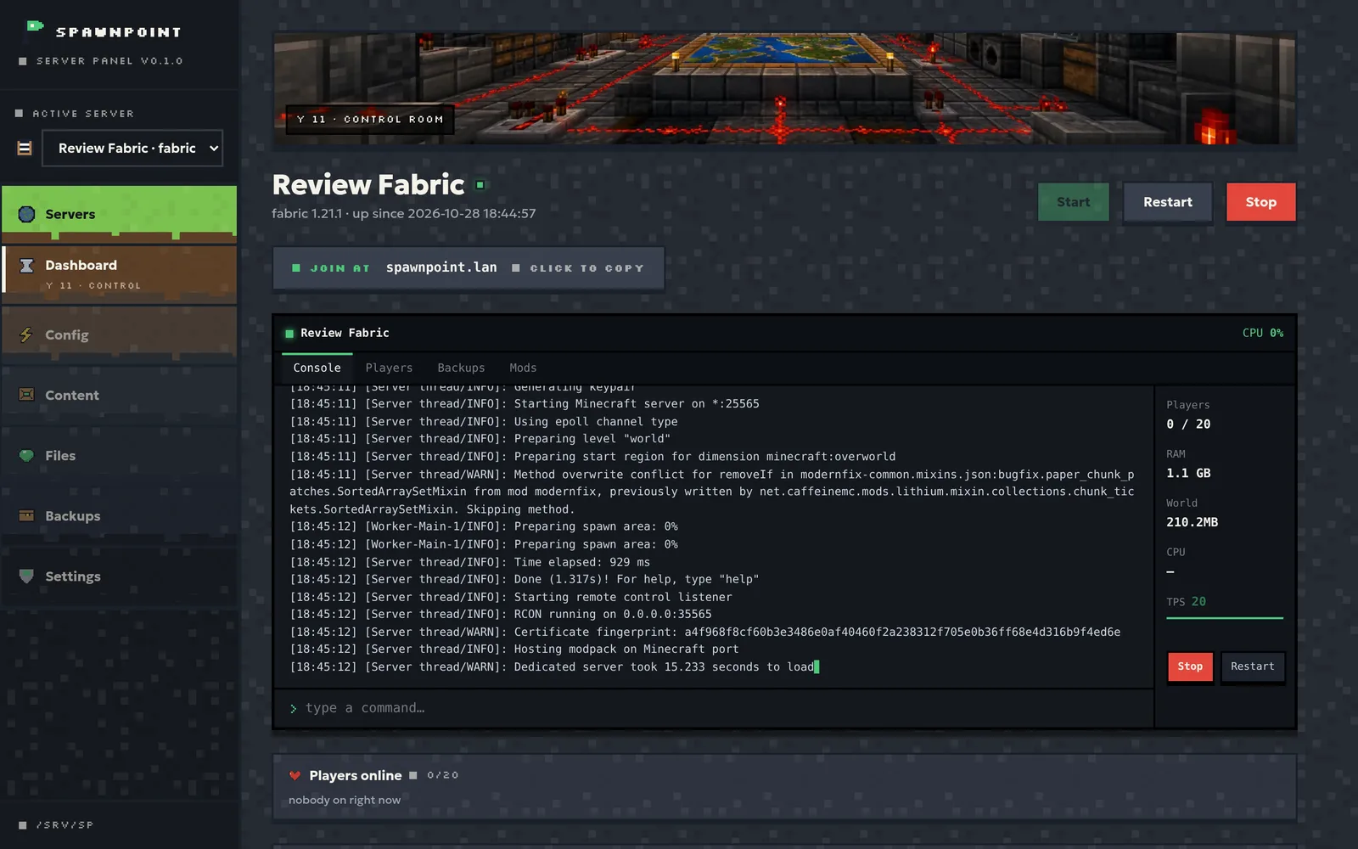Click the Config lightning bolt icon

(x=26, y=335)
